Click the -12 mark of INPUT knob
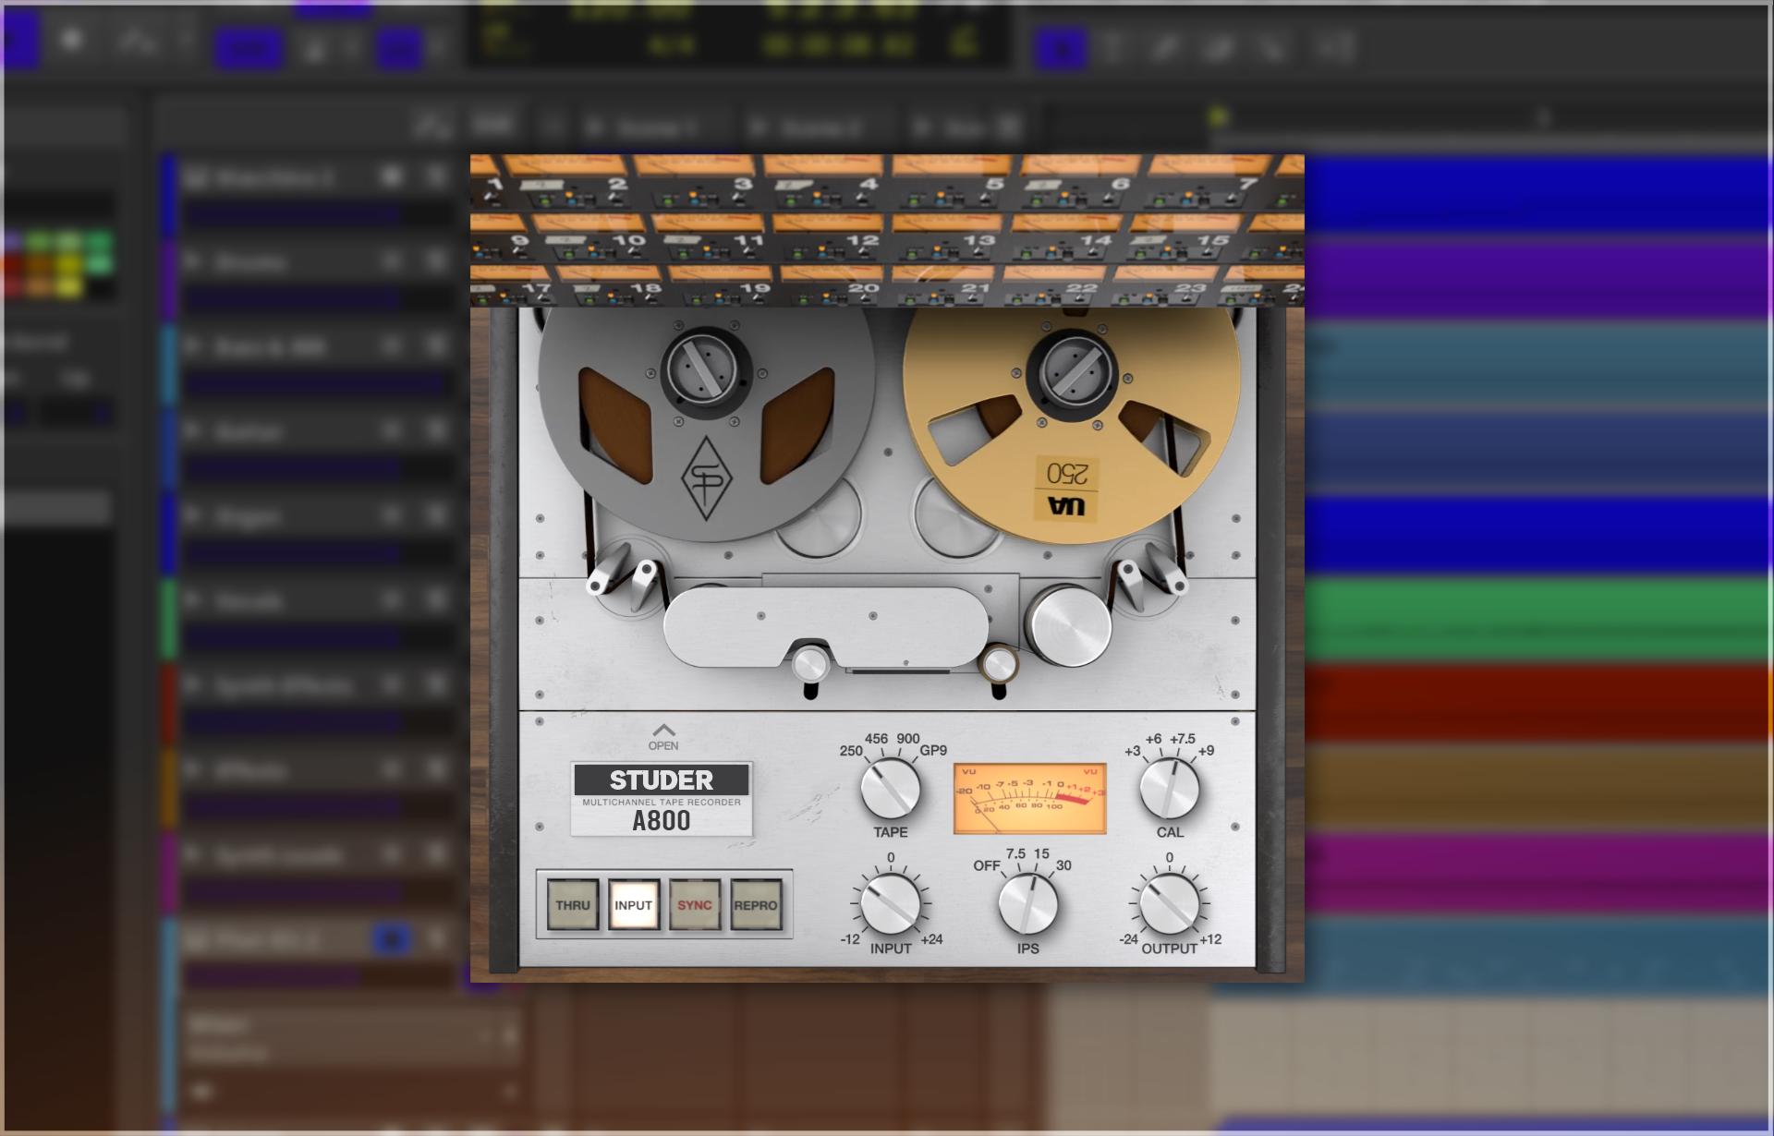 tap(850, 939)
